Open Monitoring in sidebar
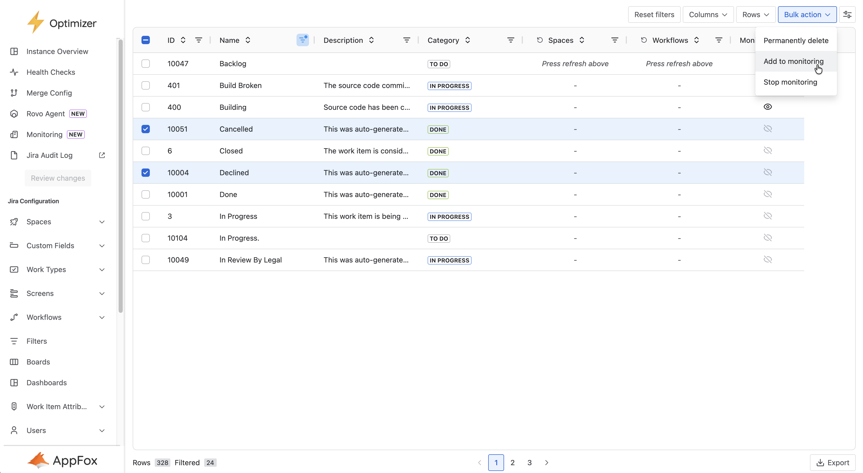The height and width of the screenshot is (473, 863). pyautogui.click(x=44, y=134)
